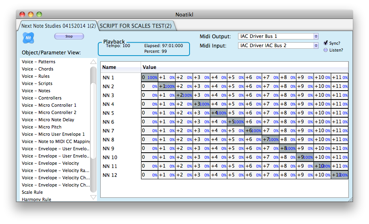Viewport: 369px width, 224px height.
Task: Minimize the window with yellow button
Action: click(31, 15)
